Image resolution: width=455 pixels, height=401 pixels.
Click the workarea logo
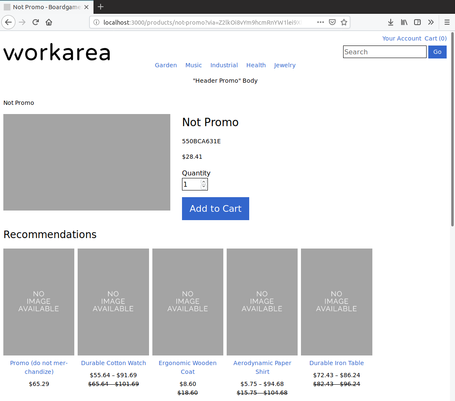pos(57,53)
